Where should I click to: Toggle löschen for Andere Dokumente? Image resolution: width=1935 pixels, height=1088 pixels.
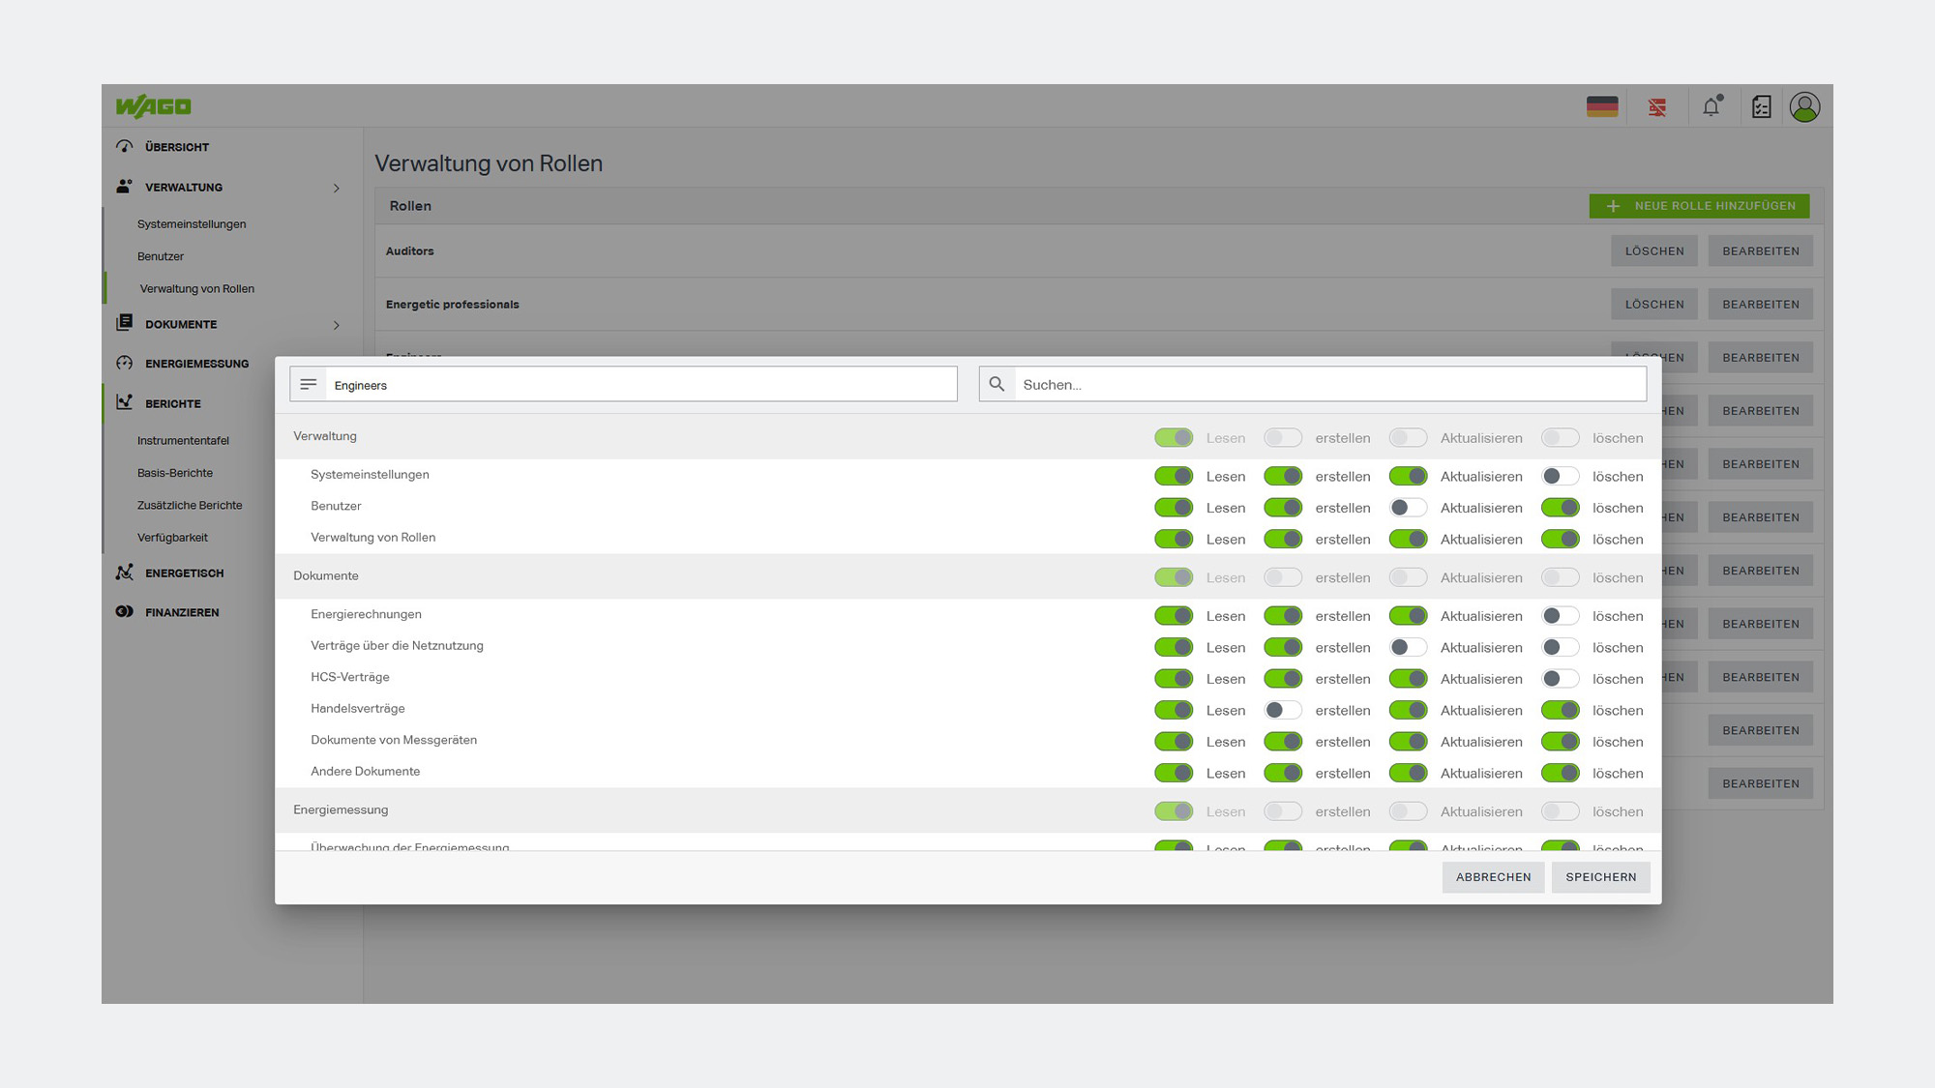tap(1560, 774)
